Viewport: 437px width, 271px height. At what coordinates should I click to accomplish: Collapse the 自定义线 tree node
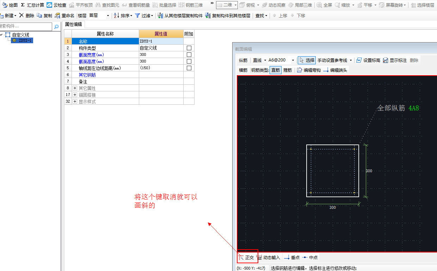(2, 34)
